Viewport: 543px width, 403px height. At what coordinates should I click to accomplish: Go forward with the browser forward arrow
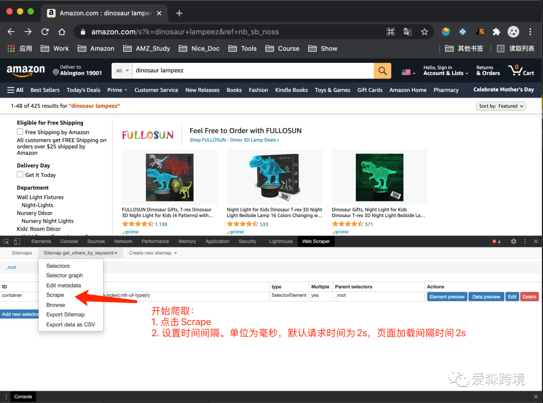[28, 32]
